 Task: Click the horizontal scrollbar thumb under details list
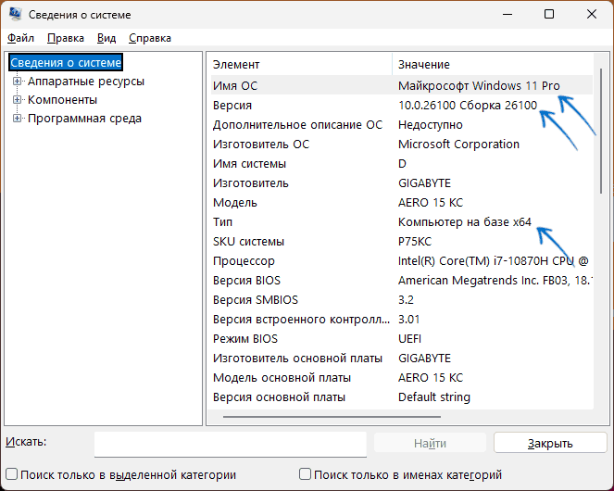pos(332,417)
